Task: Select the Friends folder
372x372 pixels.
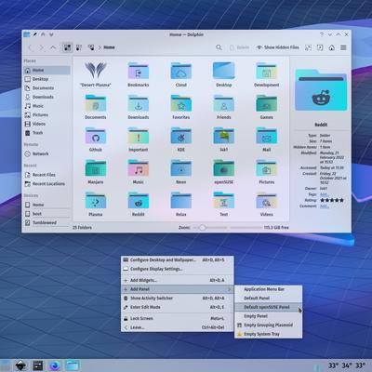Action: click(x=224, y=103)
